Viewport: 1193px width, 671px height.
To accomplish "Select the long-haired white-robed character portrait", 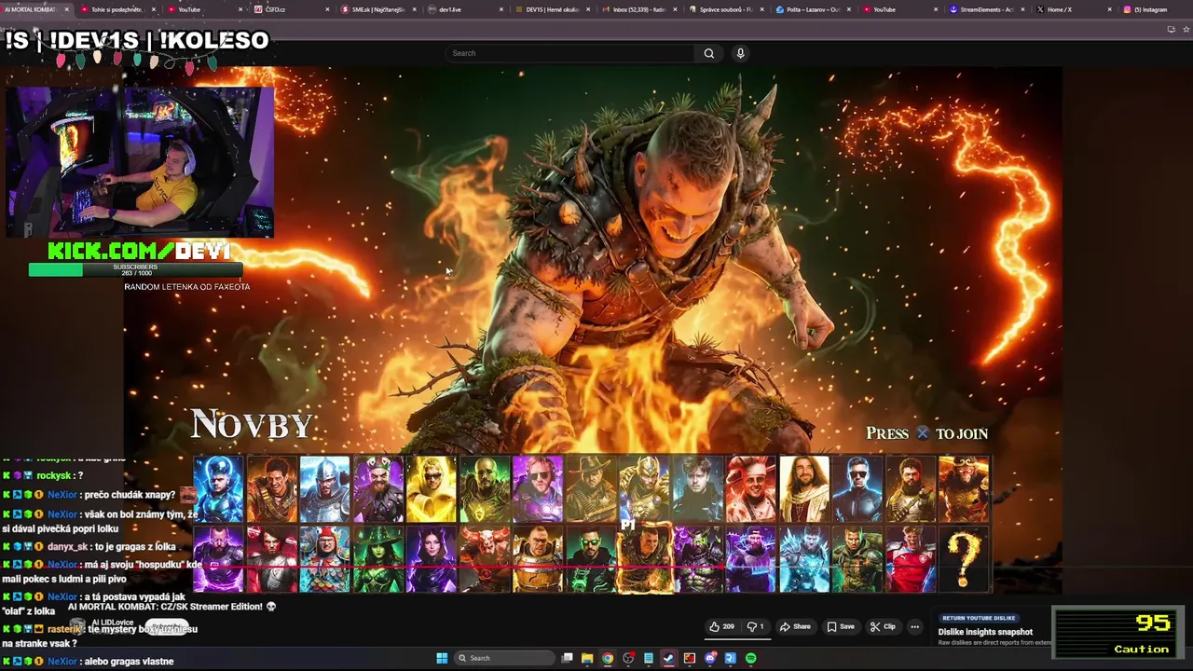I will coord(804,488).
